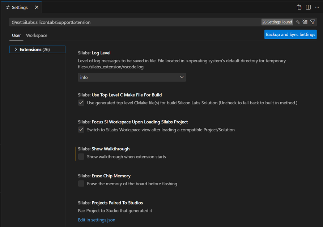Viewport: 323px width, 227px height.
Task: Click the sparkle AI search results toggle
Action: point(298,22)
